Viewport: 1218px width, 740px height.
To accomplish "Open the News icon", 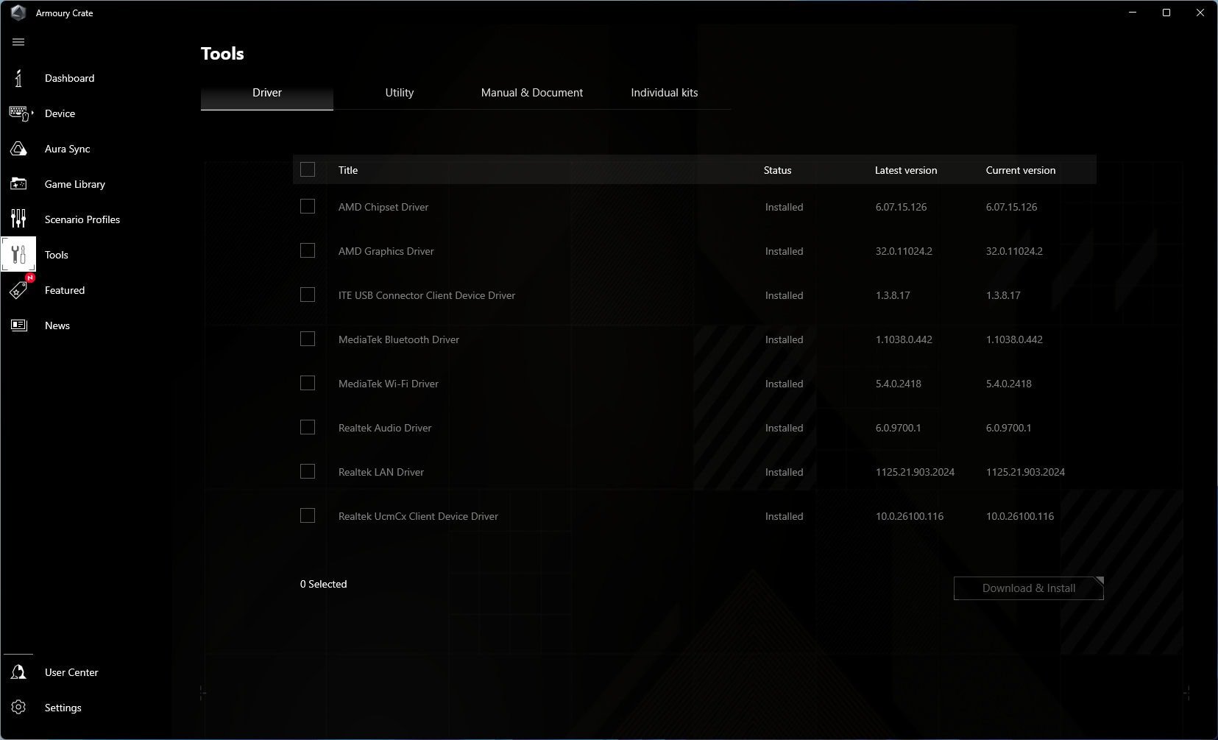I will [x=18, y=325].
